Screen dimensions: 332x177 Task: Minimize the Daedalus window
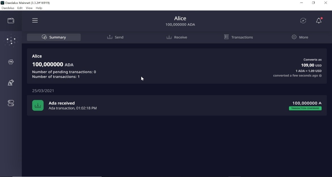coord(301,3)
